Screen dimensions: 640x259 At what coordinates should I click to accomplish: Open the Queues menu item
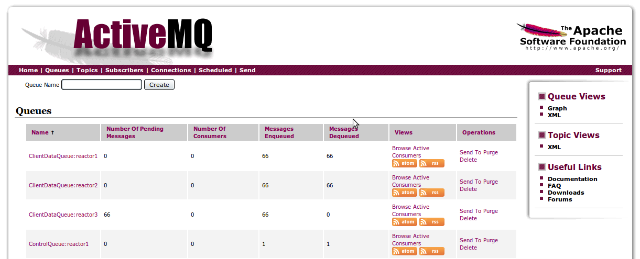(x=57, y=70)
